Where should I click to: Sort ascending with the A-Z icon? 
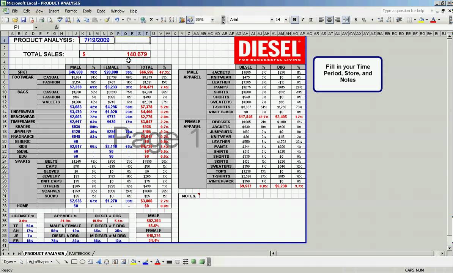coord(163,20)
